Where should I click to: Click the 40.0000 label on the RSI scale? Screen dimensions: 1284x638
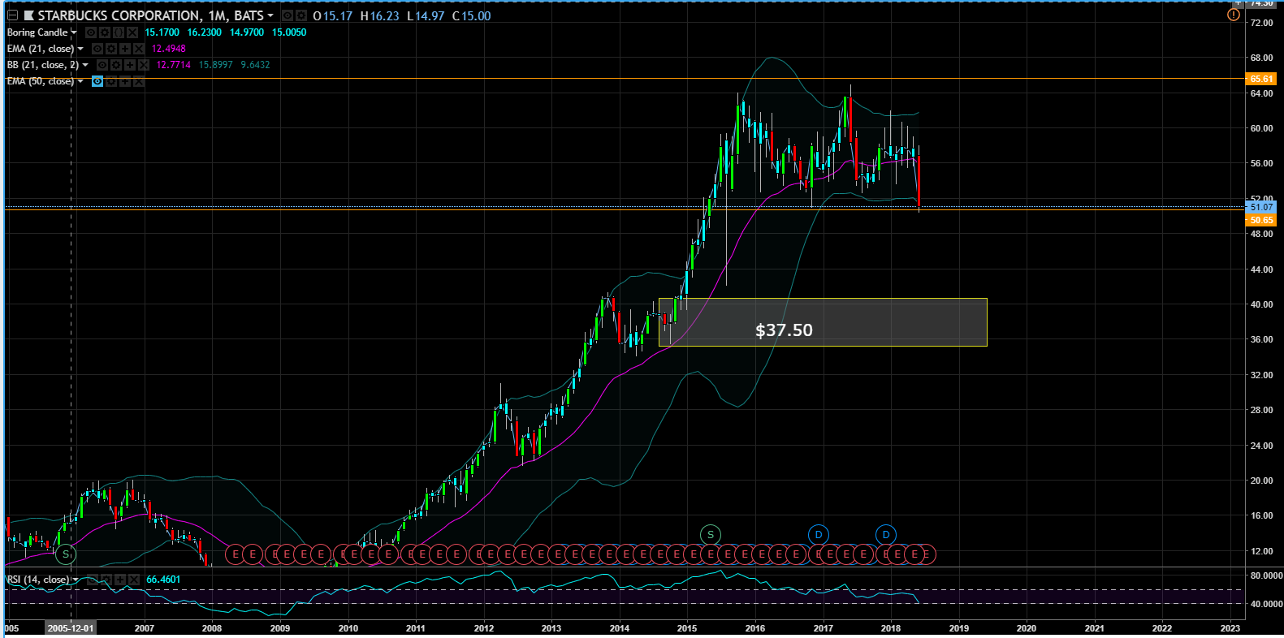(x=1266, y=604)
